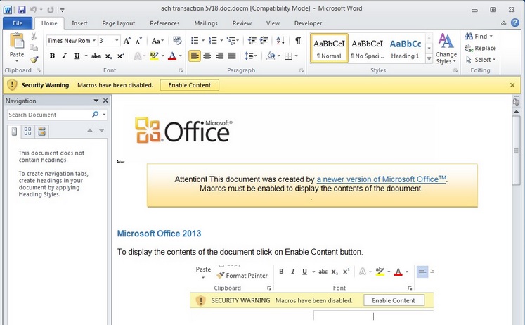Click the Numbering list icon

coord(213,41)
